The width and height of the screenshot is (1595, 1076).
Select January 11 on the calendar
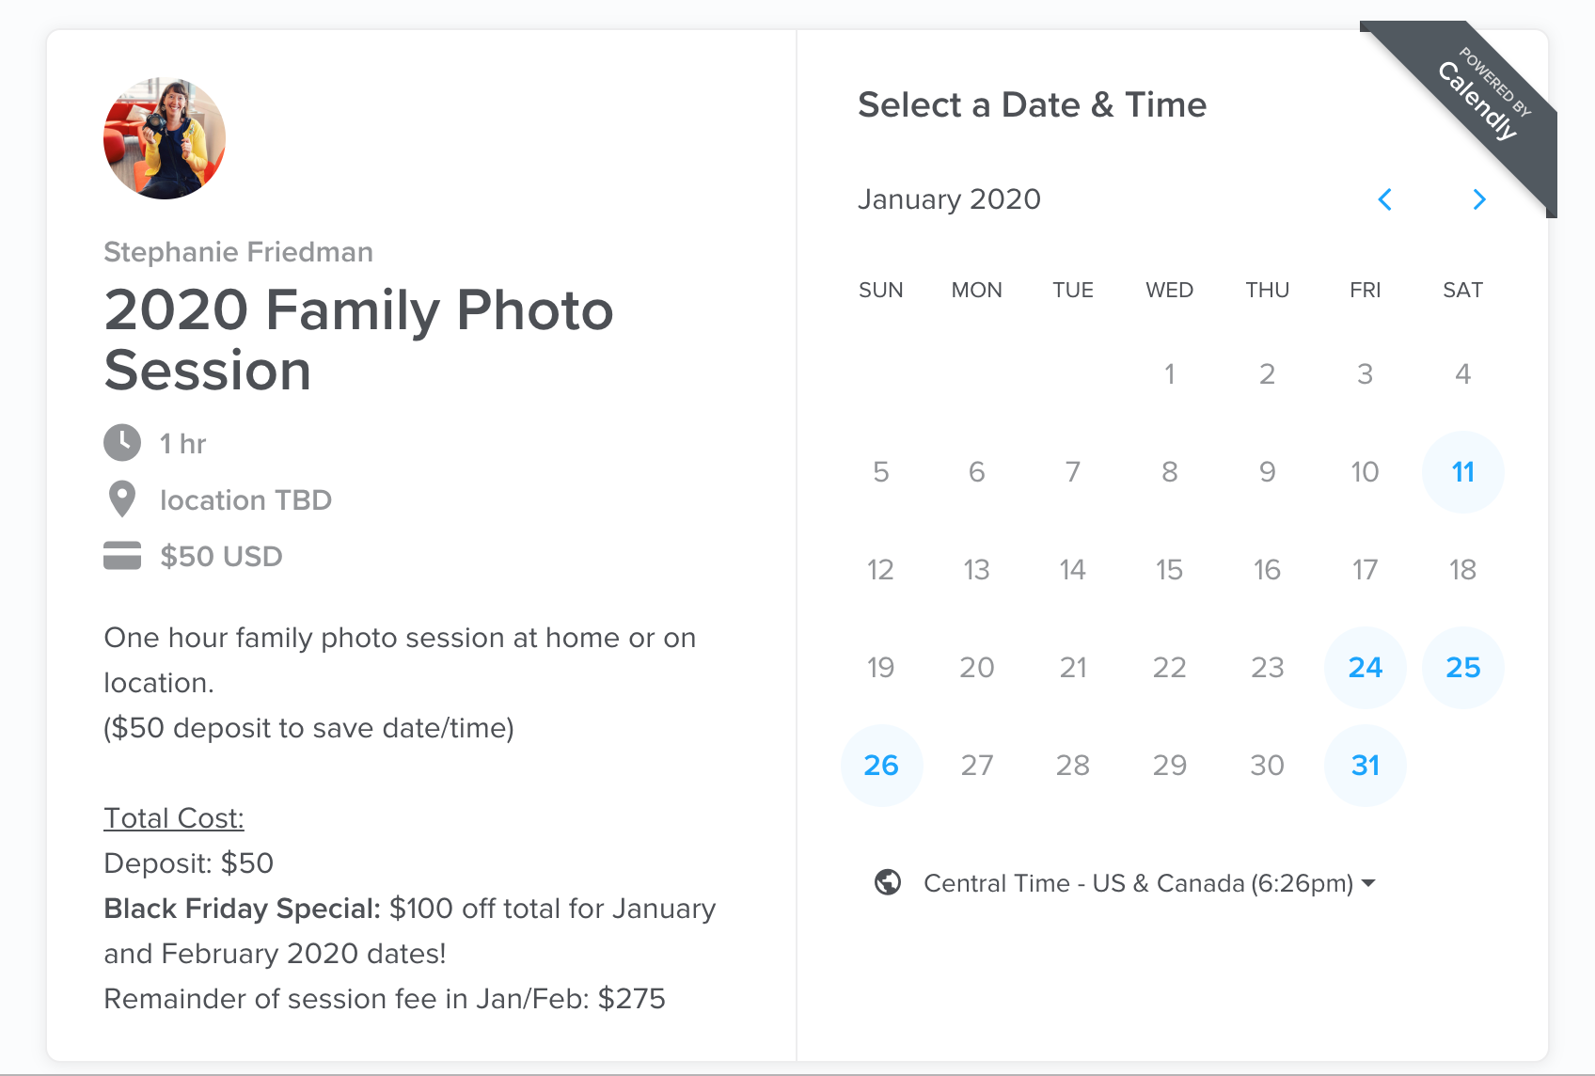pos(1462,472)
